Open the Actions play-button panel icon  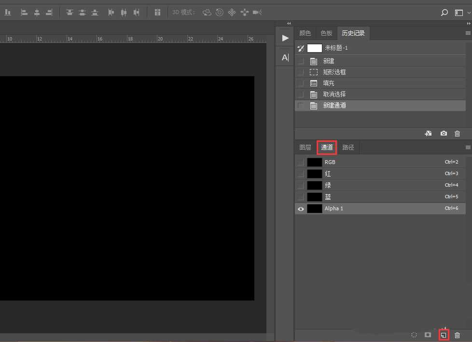click(x=285, y=38)
